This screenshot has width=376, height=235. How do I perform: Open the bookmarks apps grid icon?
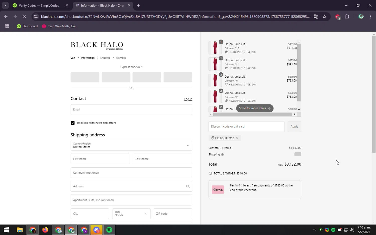tap(7, 26)
